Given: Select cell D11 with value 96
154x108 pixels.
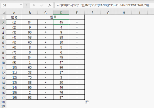Looking at the screenshot, I should tap(61, 67).
